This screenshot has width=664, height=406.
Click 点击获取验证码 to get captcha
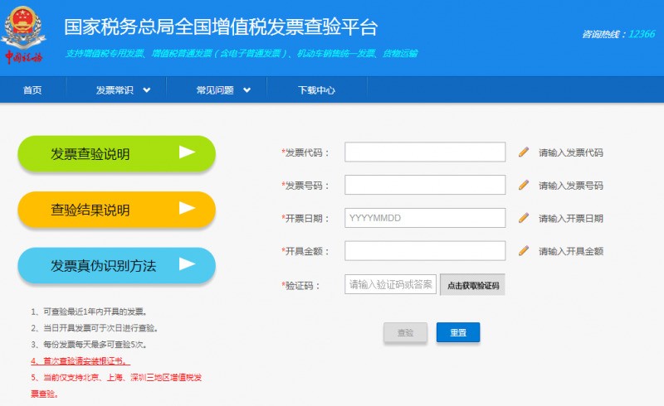coord(472,285)
